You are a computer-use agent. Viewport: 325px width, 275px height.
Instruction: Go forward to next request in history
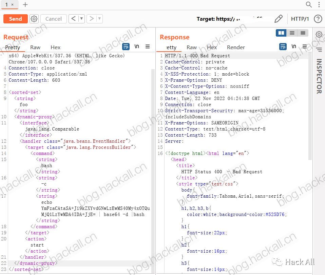click(x=91, y=19)
